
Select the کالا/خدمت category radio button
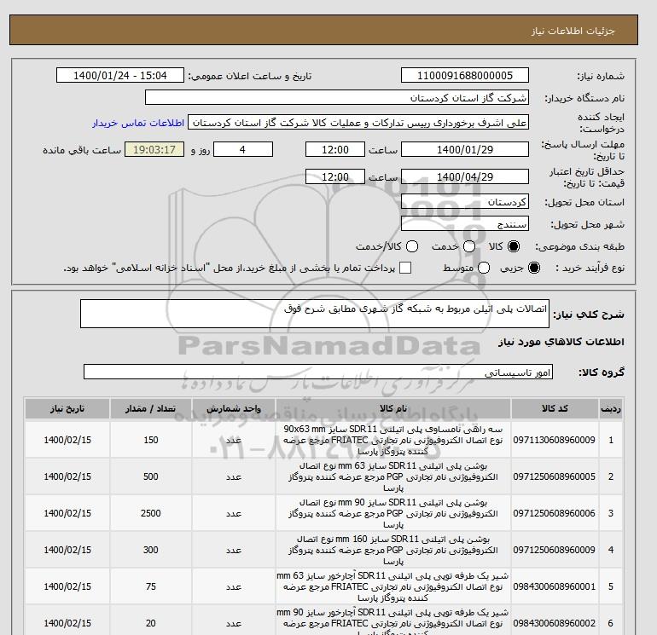pos(412,246)
